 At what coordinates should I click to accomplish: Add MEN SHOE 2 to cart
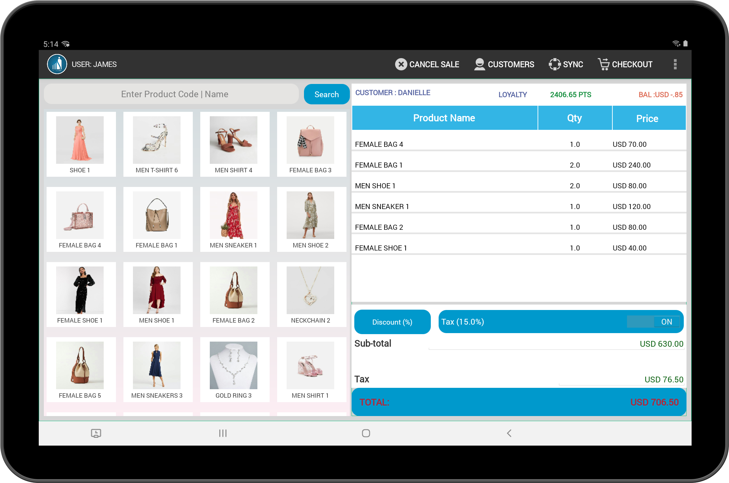(312, 219)
